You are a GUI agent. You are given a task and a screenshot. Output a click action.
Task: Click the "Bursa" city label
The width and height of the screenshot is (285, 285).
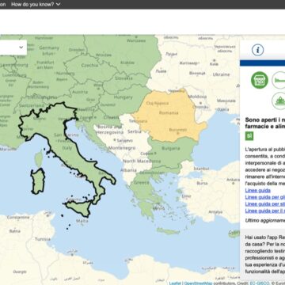pos(202,183)
